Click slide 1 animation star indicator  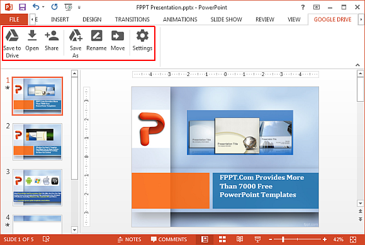point(8,87)
